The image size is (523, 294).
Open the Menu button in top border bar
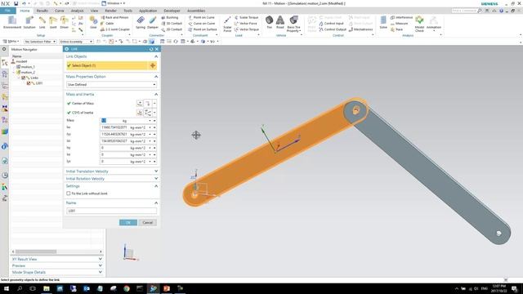[11, 42]
